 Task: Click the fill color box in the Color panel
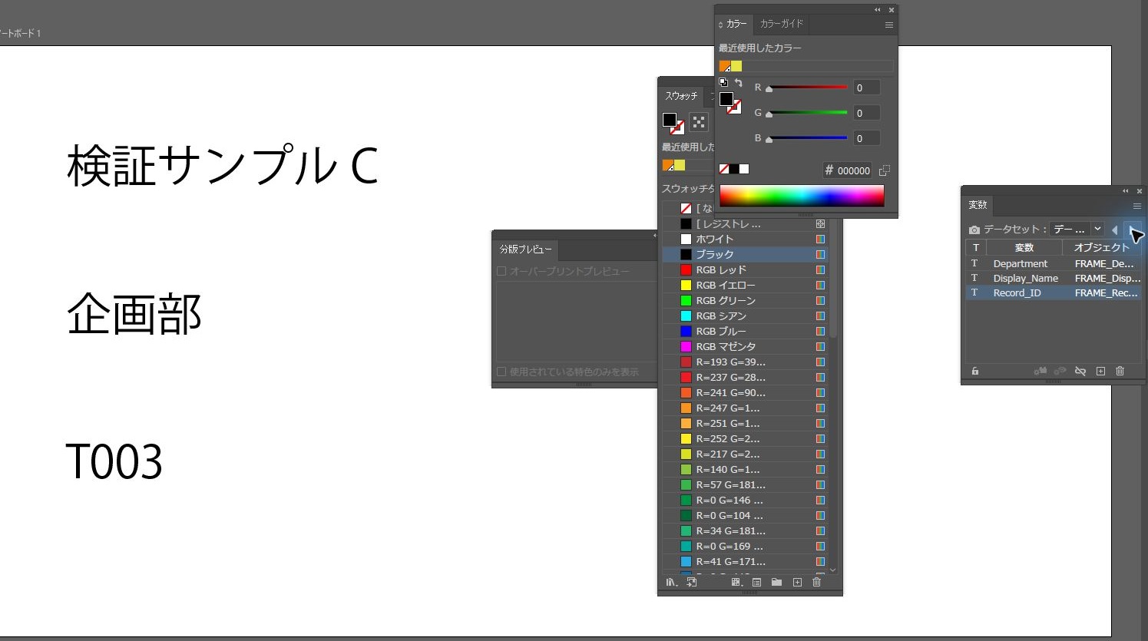(726, 99)
